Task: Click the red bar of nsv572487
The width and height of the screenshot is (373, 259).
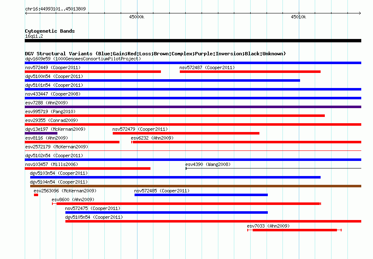Action: 250,72
